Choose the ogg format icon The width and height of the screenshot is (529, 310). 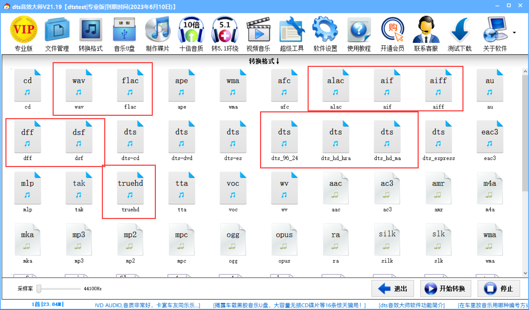pos(233,243)
